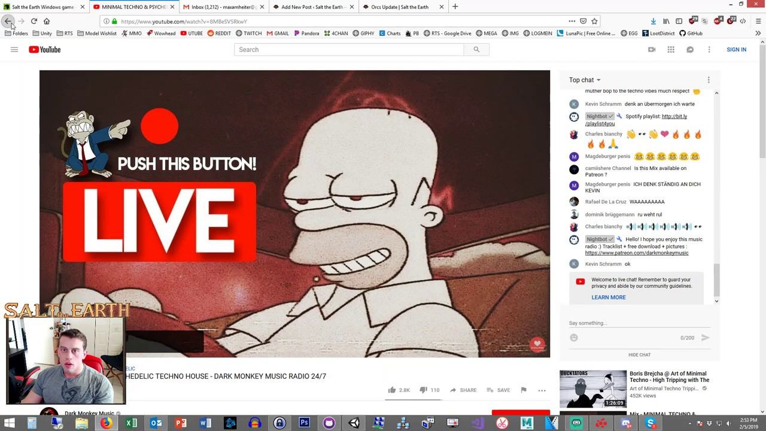Reload the current page

click(34, 21)
